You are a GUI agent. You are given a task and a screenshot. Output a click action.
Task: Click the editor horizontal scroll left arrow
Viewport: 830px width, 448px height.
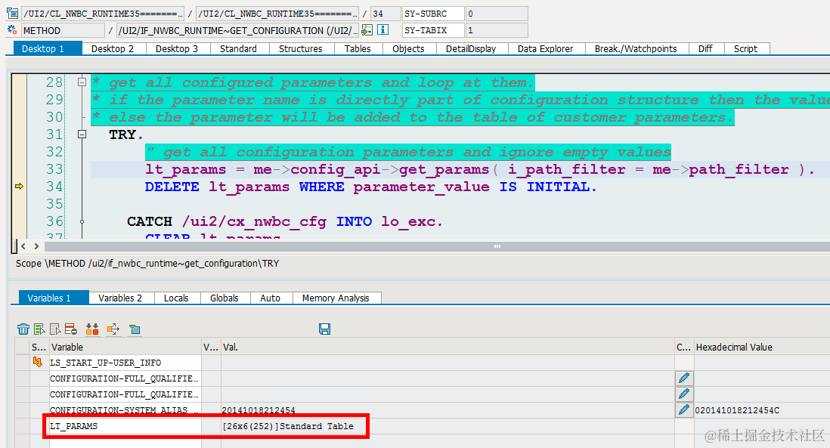click(x=23, y=246)
